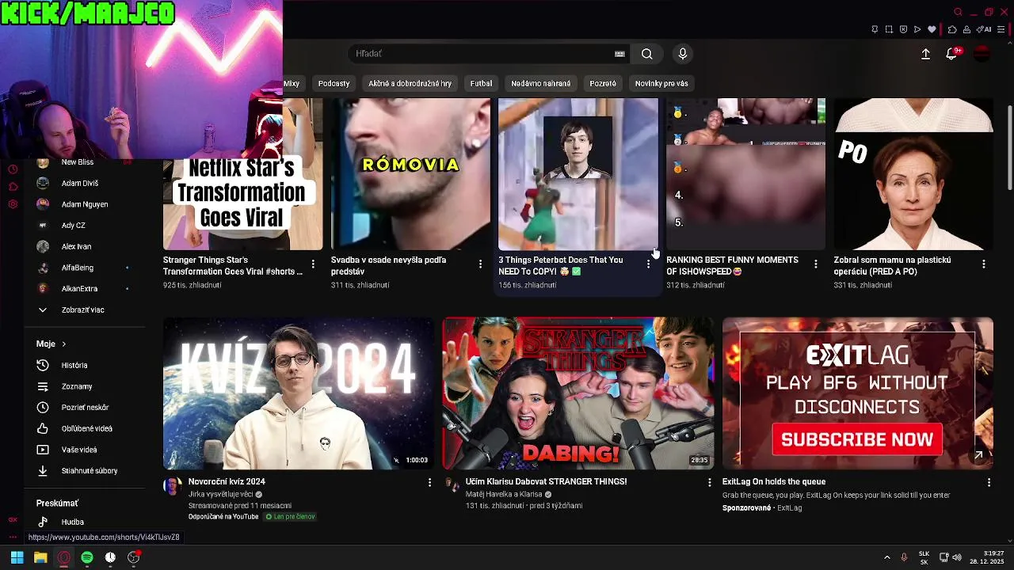The height and width of the screenshot is (570, 1014).
Task: Play the Stranger Things DABING thumbnail
Action: (578, 393)
